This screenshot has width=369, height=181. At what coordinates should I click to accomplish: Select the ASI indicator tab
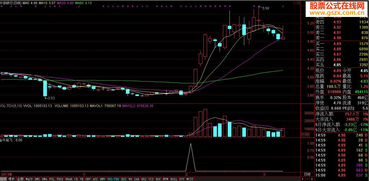[95, 179]
